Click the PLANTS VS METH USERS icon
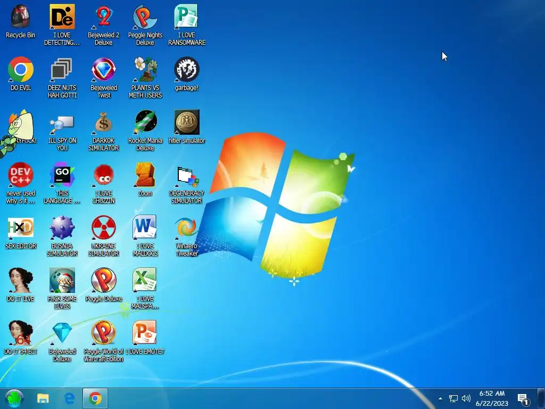 (145, 69)
